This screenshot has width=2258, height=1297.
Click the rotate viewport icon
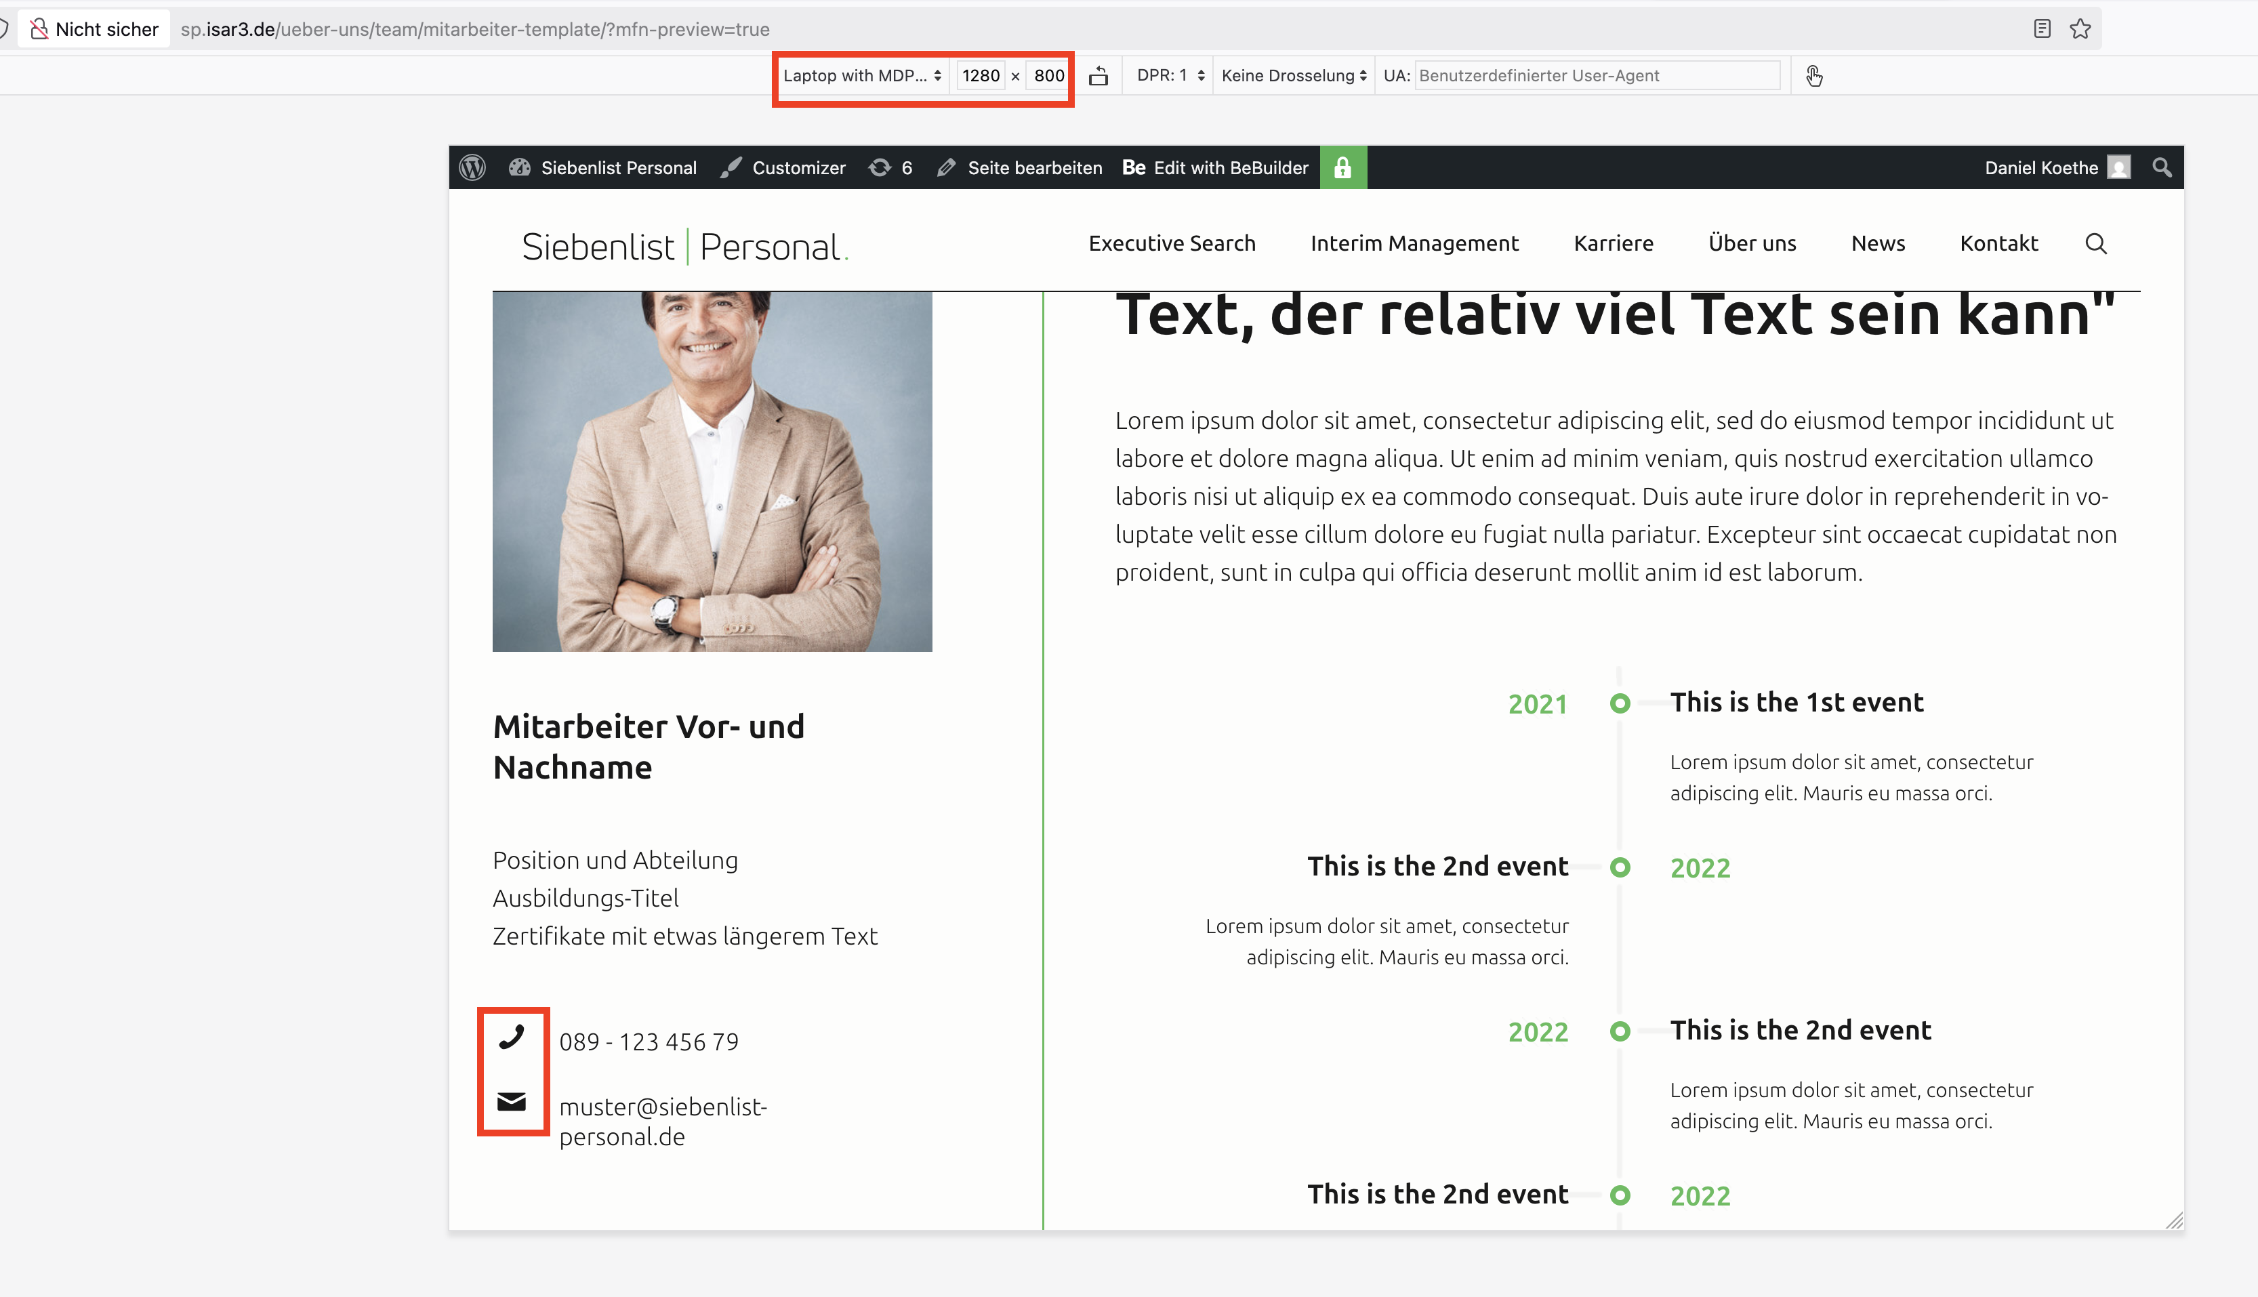pyautogui.click(x=1099, y=76)
